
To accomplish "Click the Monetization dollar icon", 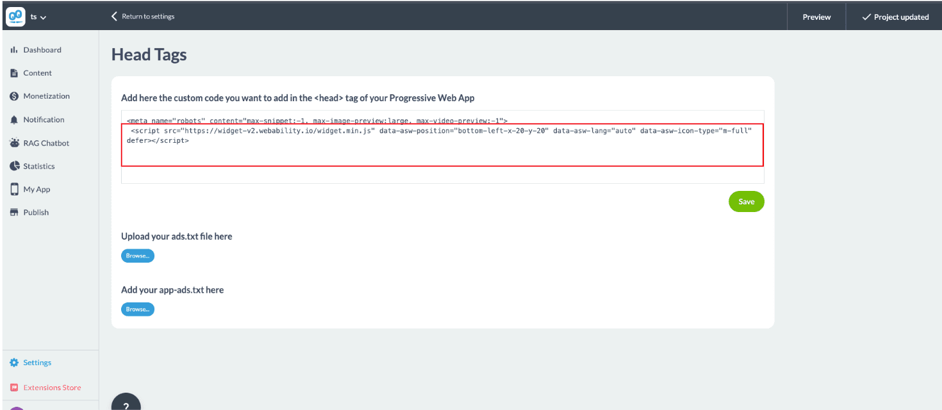I will click(x=14, y=96).
